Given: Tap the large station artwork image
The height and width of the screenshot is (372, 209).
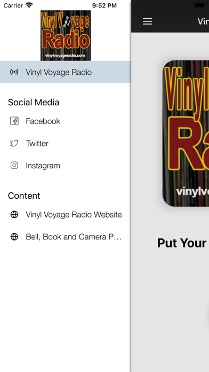Looking at the screenshot, I should [x=186, y=133].
